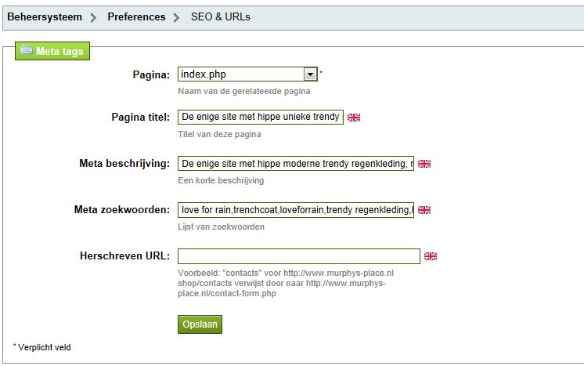The width and height of the screenshot is (584, 366).
Task: Open Preferences in the breadcrumb
Action: (136, 16)
